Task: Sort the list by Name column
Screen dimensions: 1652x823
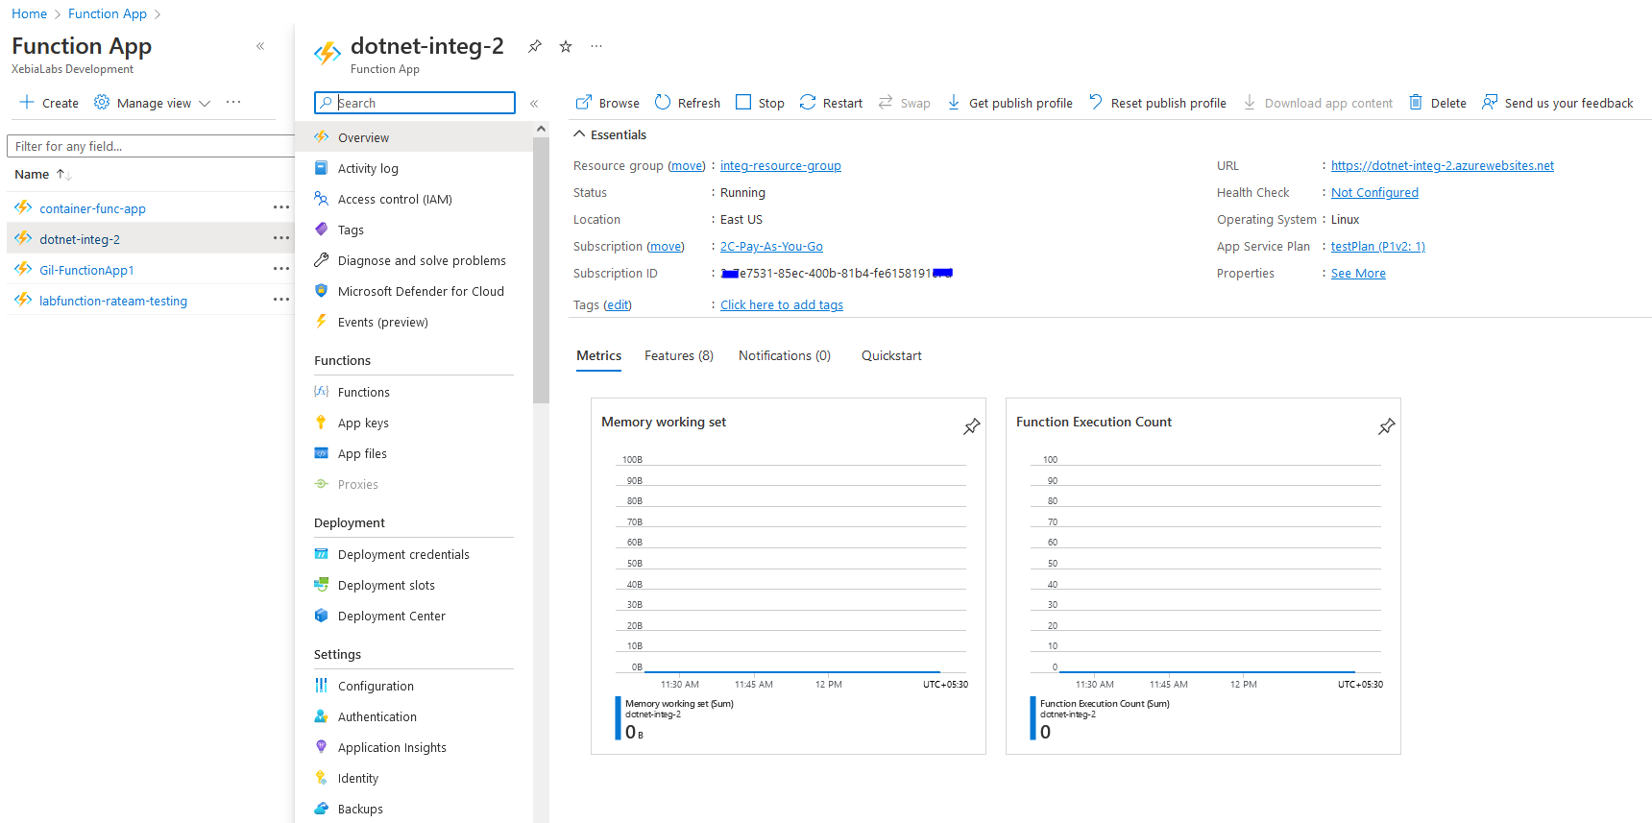Action: tap(42, 174)
